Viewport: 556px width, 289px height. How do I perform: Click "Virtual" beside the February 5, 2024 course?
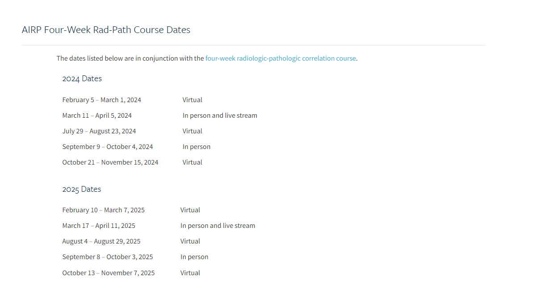pyautogui.click(x=192, y=100)
